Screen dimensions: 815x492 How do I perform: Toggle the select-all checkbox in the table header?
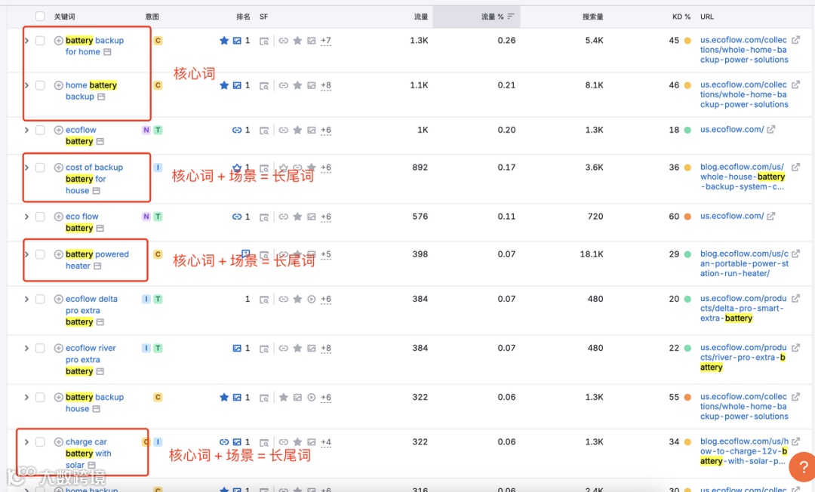tap(40, 16)
